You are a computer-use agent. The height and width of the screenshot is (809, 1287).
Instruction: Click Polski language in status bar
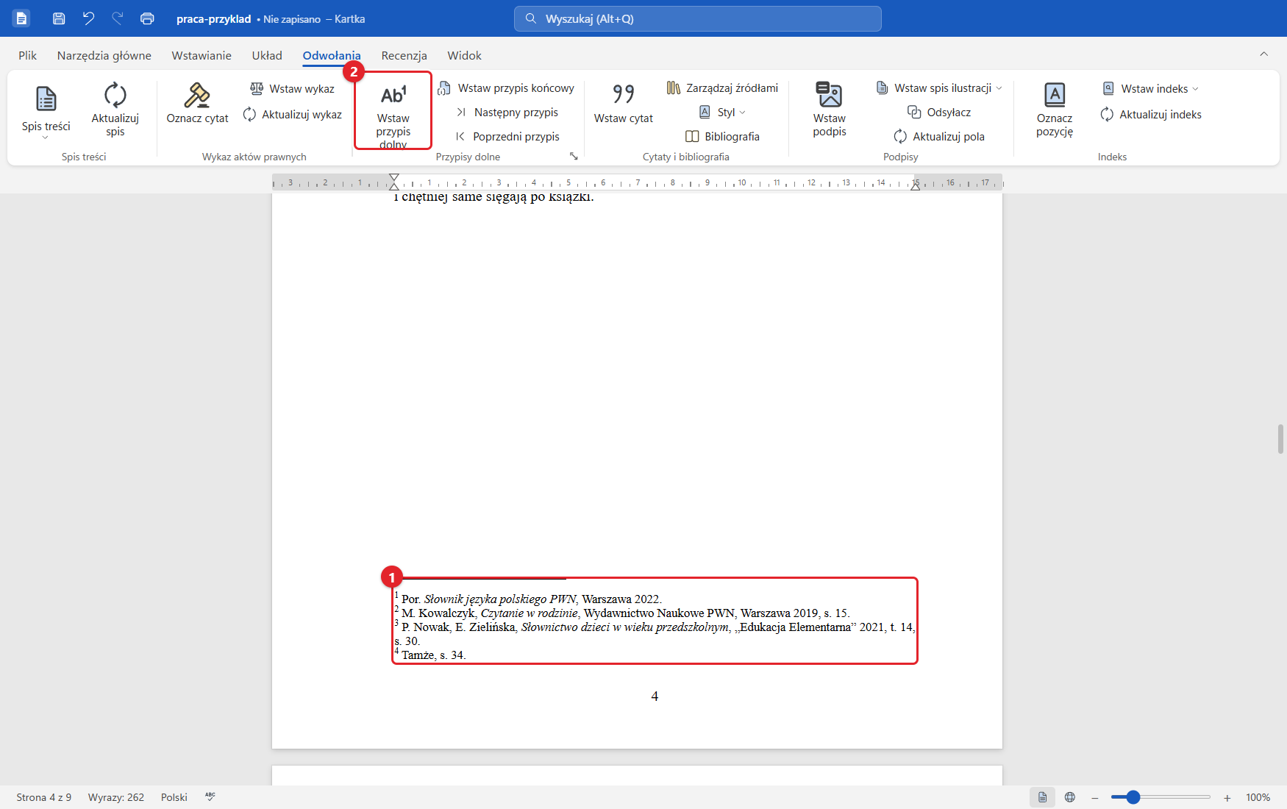pyautogui.click(x=174, y=797)
